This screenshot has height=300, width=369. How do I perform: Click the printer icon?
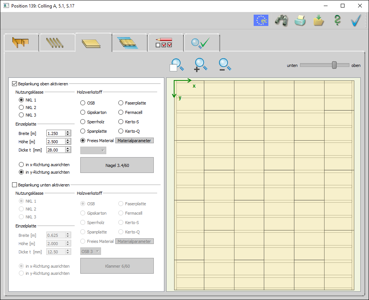click(x=300, y=20)
